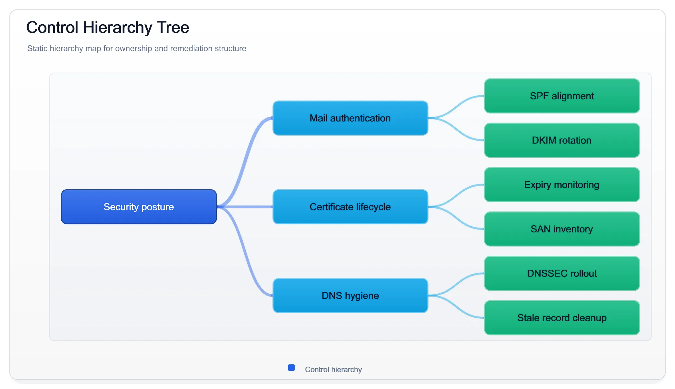Select the SAN inventory node
Viewport: 675px width, 389px height.
562,229
